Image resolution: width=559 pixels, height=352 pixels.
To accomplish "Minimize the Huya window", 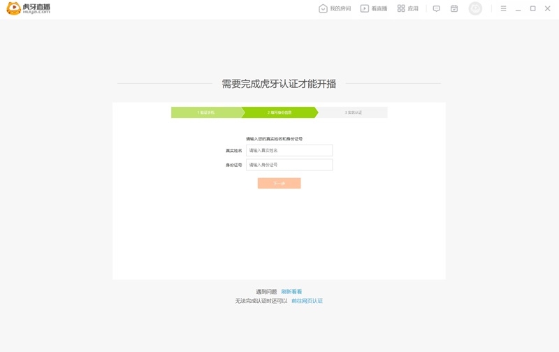I will [x=518, y=8].
